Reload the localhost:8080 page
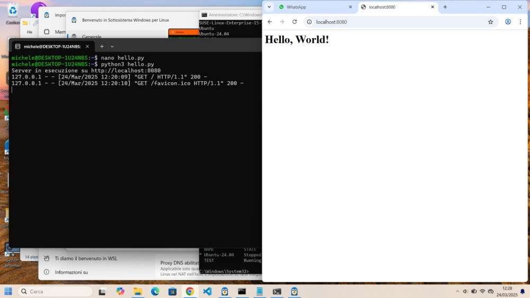The width and height of the screenshot is (530, 298). [295, 22]
